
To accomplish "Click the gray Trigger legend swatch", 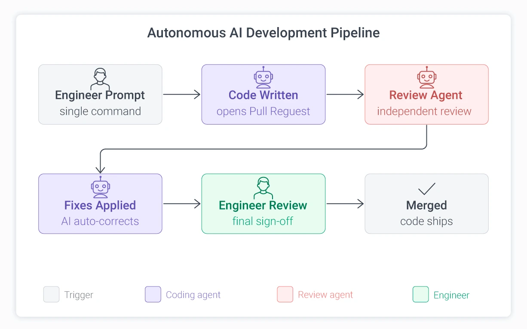I will tap(51, 295).
